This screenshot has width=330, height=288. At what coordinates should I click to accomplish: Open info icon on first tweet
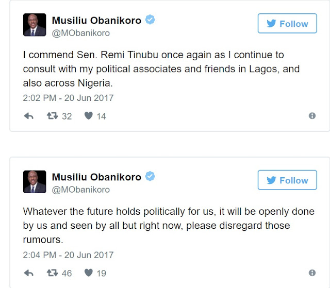312,116
